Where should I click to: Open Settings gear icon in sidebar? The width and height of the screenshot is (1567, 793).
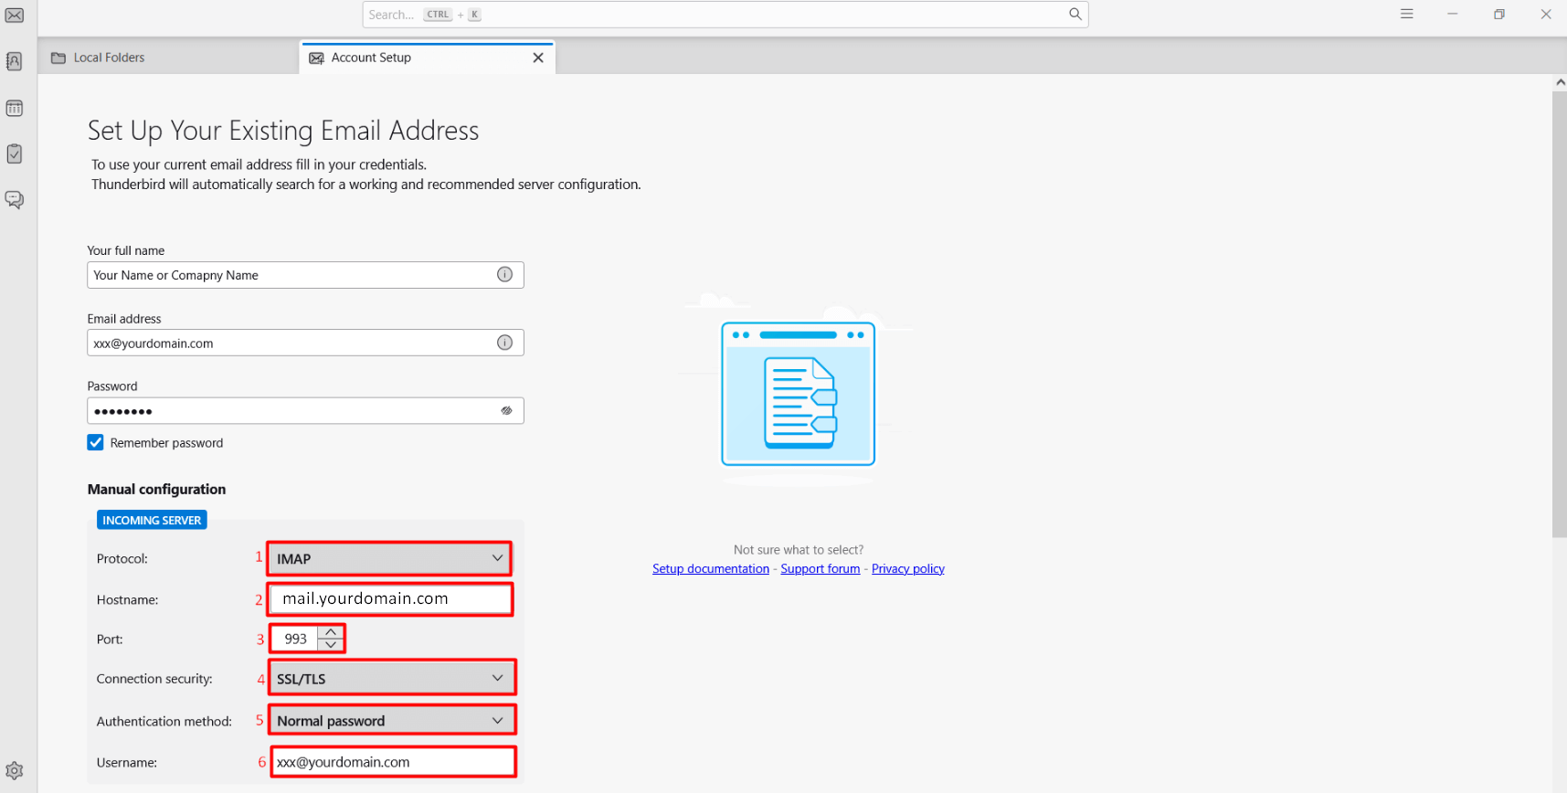tap(15, 770)
